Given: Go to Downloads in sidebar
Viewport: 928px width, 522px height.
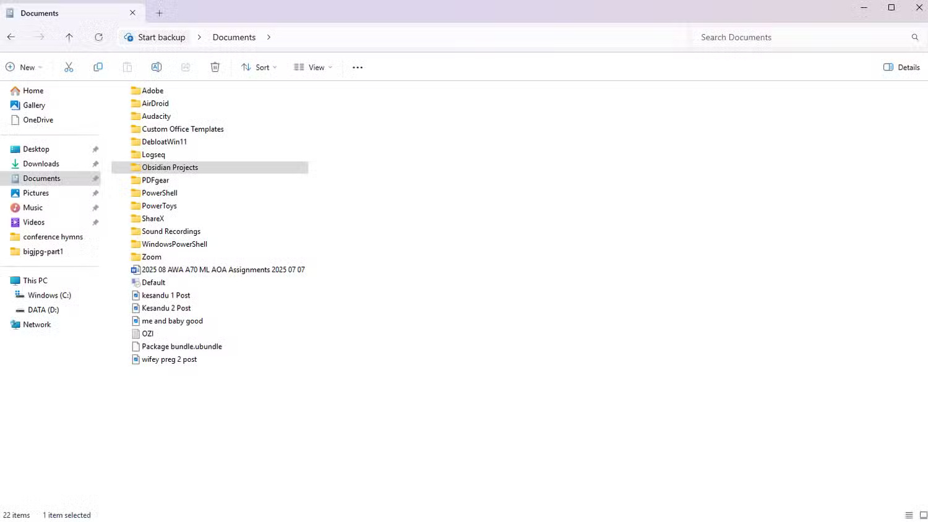Looking at the screenshot, I should click(41, 164).
